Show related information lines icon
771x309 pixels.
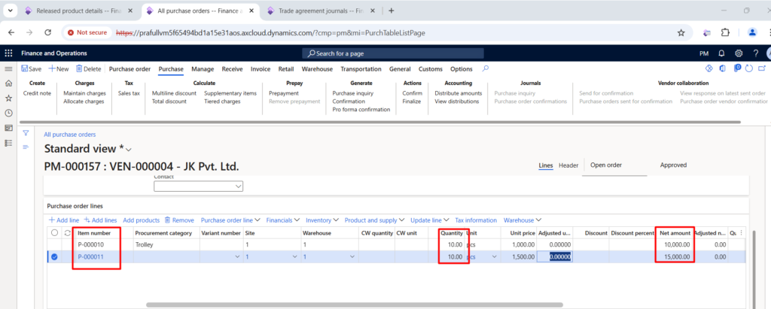click(26, 147)
